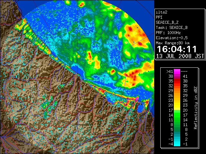Click the 'SEAICE_B_Z' product label
The width and height of the screenshot is (206, 154).
pos(167,22)
